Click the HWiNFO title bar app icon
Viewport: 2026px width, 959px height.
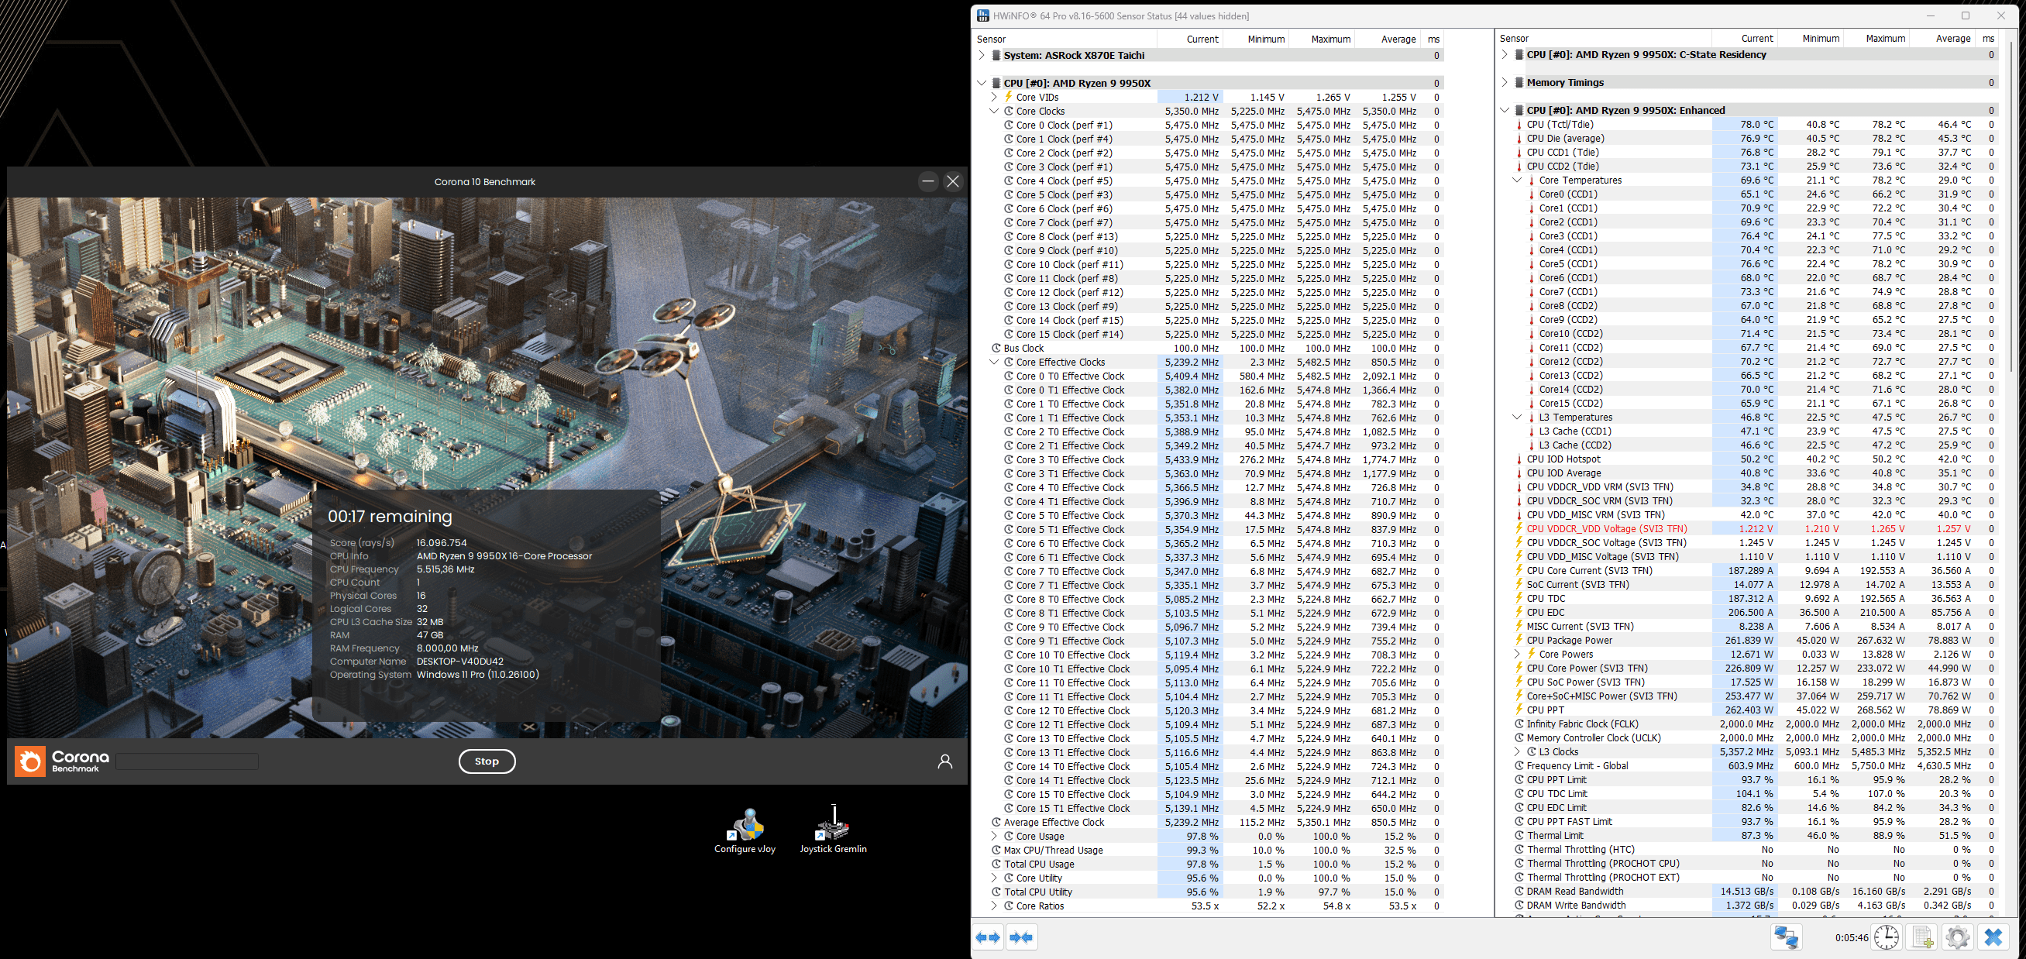[983, 15]
